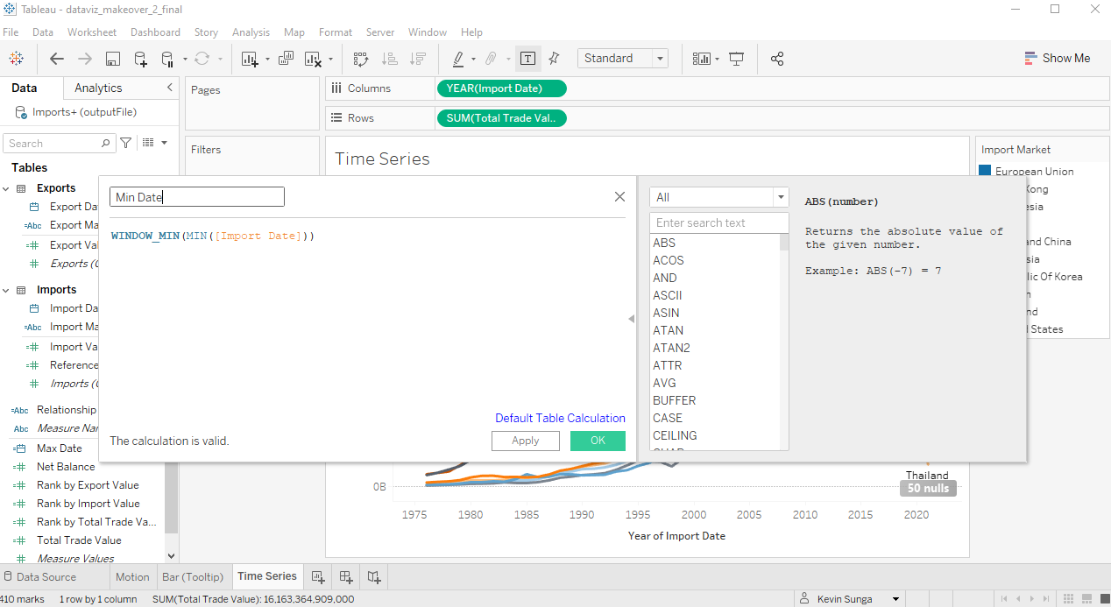Click the New Data Source icon

[140, 59]
